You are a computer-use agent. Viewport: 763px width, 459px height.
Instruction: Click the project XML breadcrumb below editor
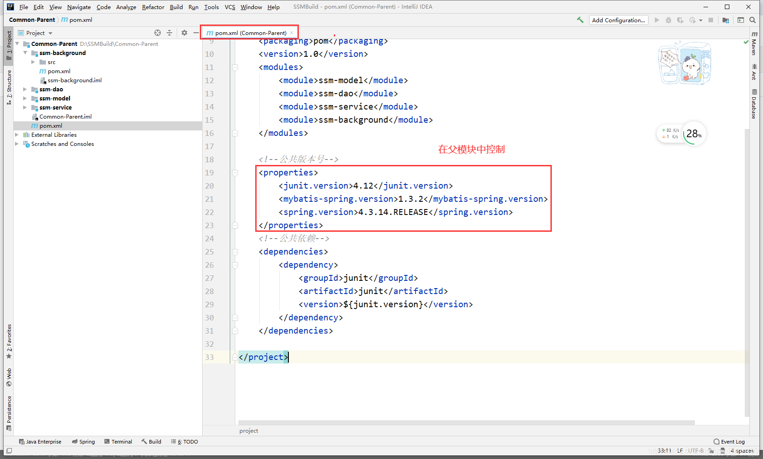point(248,431)
